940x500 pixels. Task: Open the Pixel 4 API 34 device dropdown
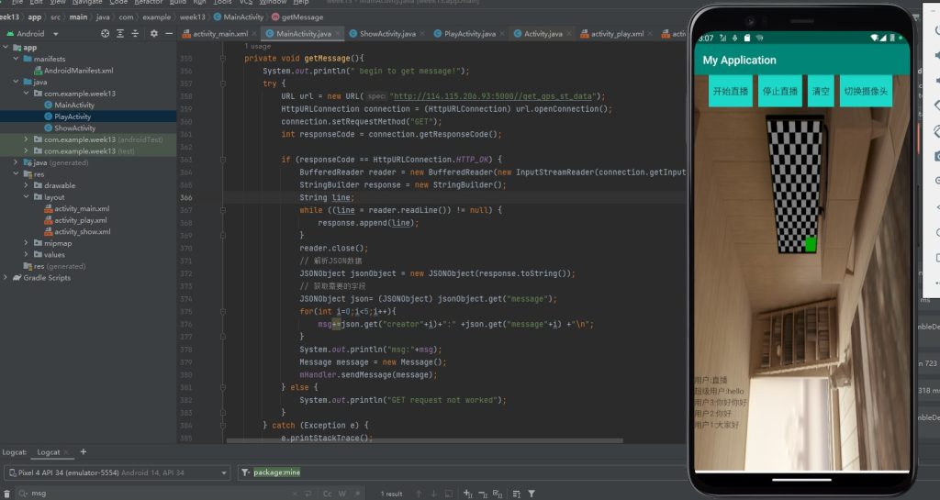(117, 472)
